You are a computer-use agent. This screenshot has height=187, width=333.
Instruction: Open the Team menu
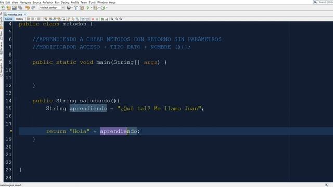click(84, 2)
